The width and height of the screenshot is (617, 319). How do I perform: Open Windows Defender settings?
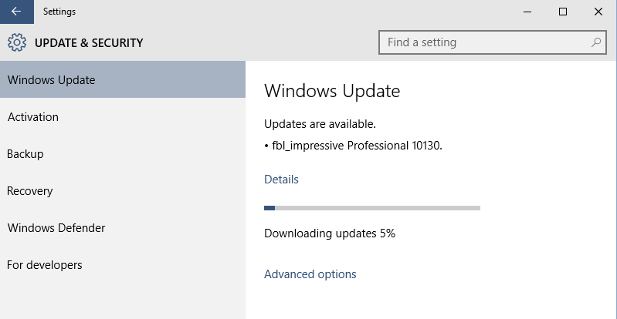point(123,228)
